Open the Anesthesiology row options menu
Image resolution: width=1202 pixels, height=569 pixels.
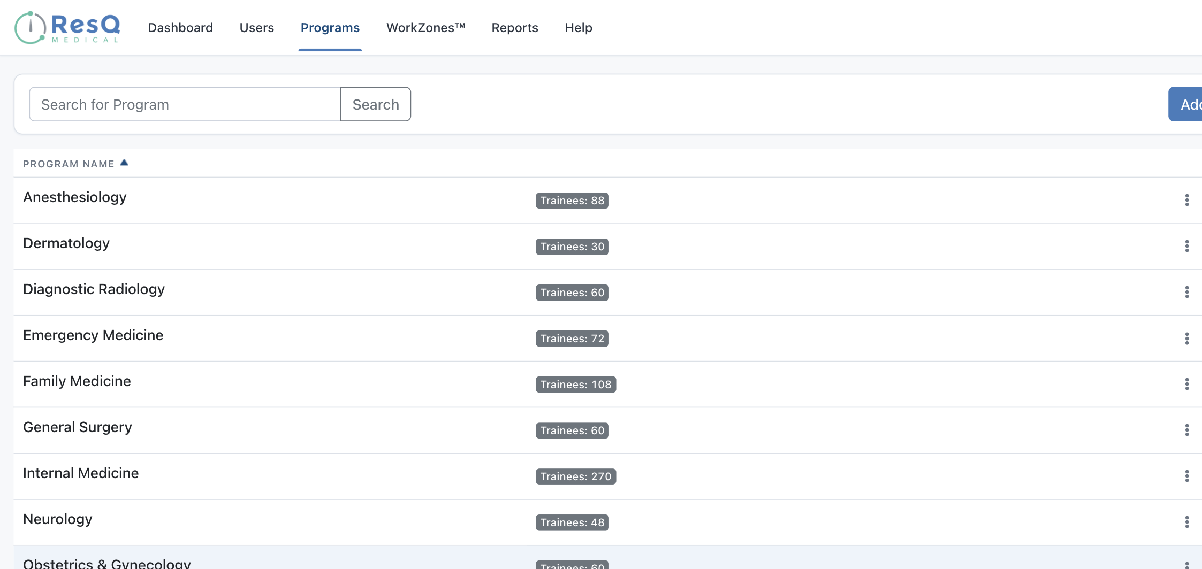(x=1187, y=200)
